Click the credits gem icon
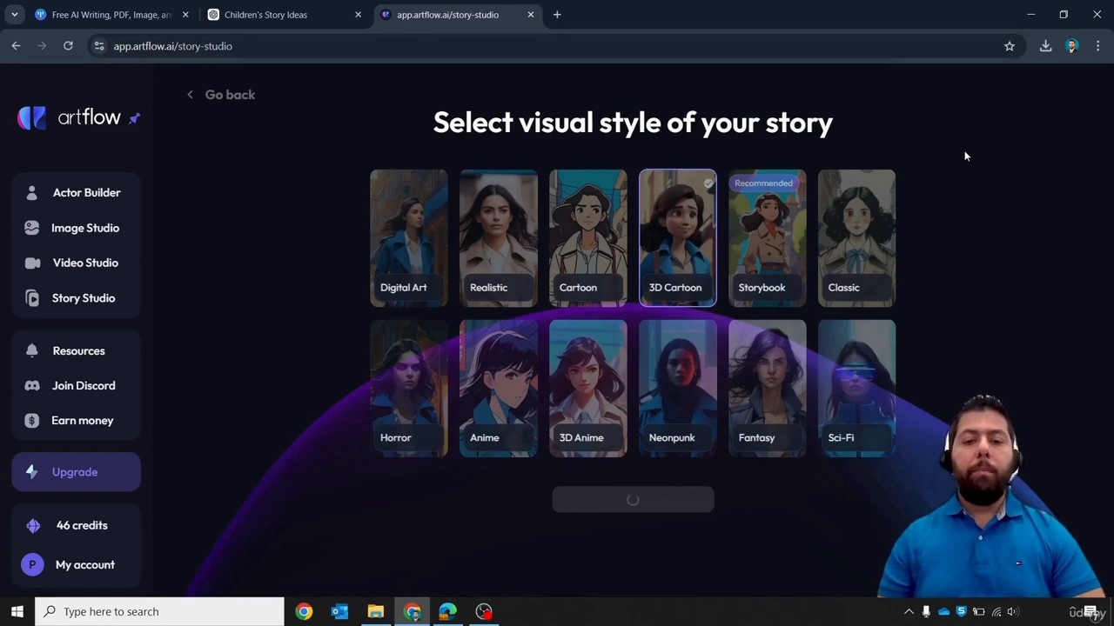 [x=33, y=525]
